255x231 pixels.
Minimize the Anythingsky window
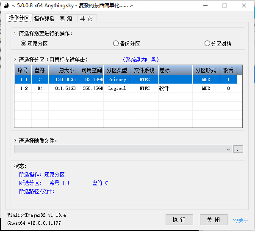tap(205, 5)
